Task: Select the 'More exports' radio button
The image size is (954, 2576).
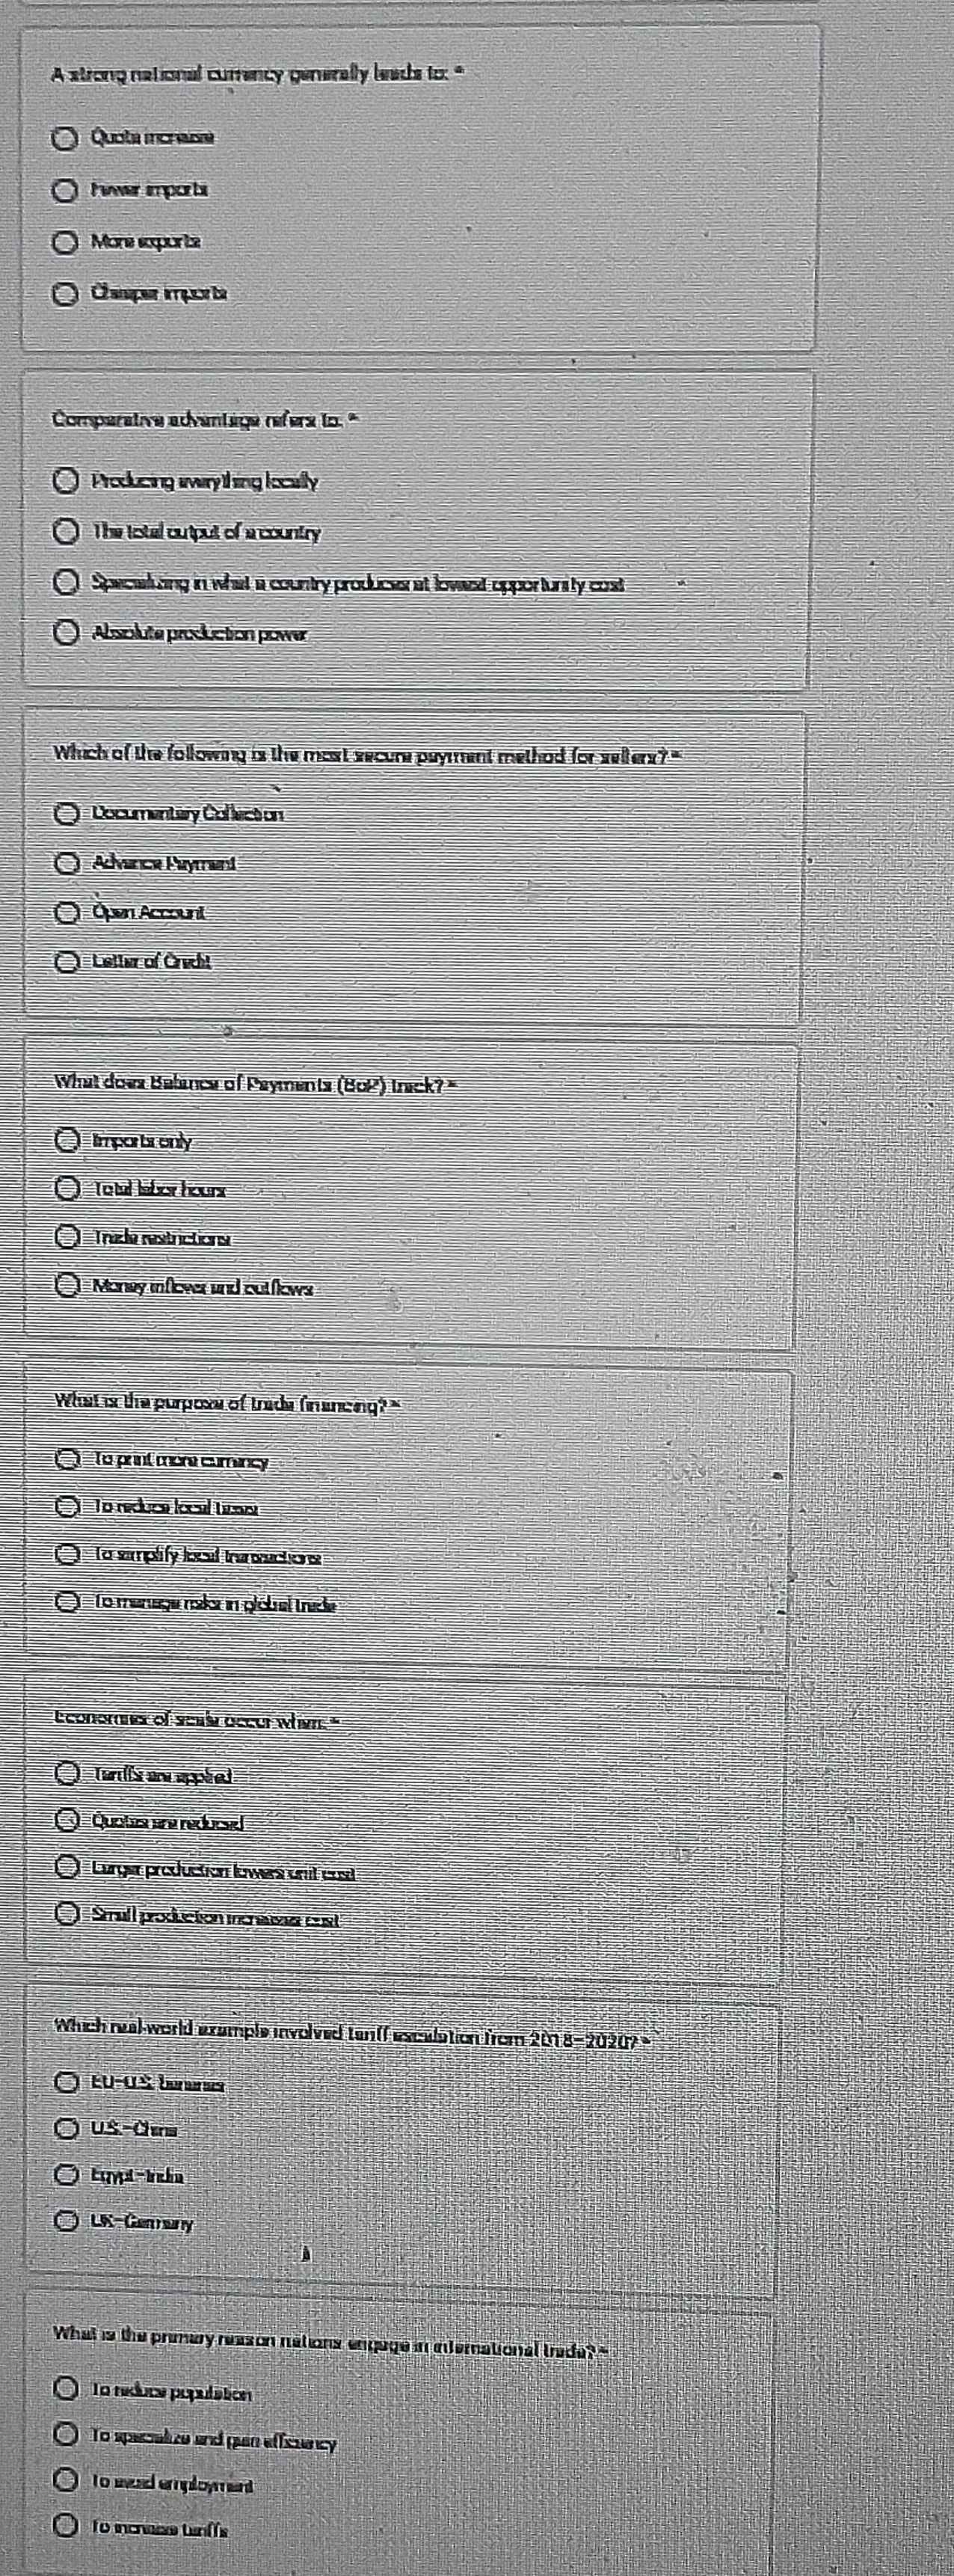Action: tap(66, 241)
